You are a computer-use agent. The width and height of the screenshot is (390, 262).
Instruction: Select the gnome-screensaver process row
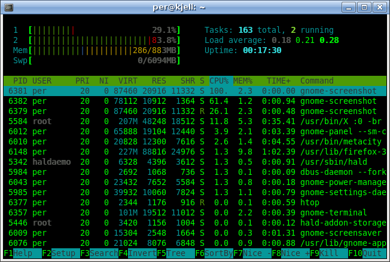pyautogui.click(x=195, y=233)
